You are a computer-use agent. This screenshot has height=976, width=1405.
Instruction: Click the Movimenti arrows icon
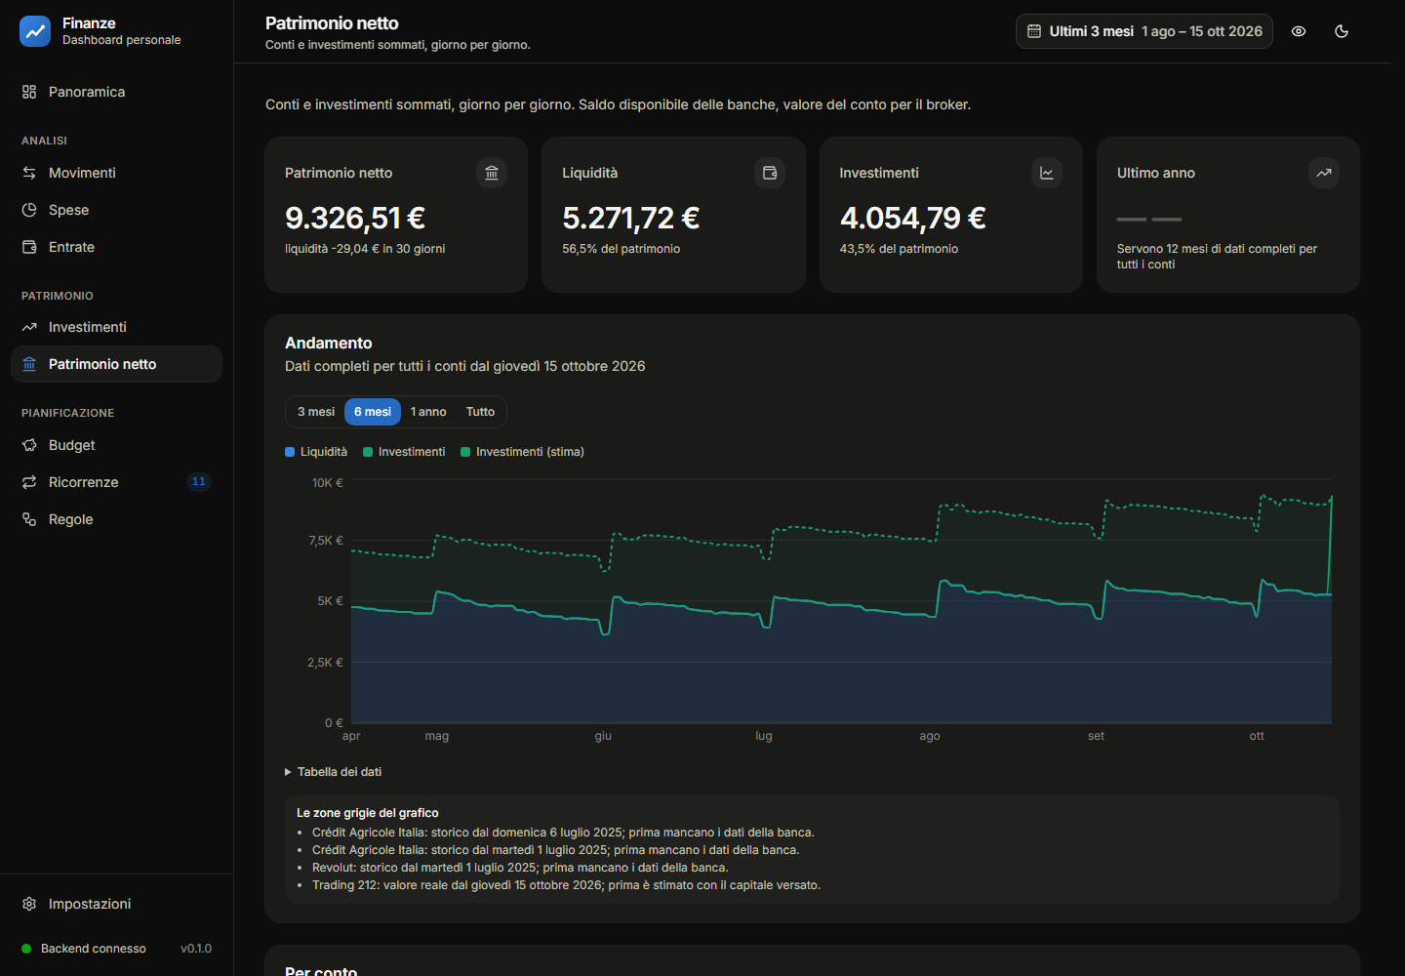pyautogui.click(x=29, y=173)
